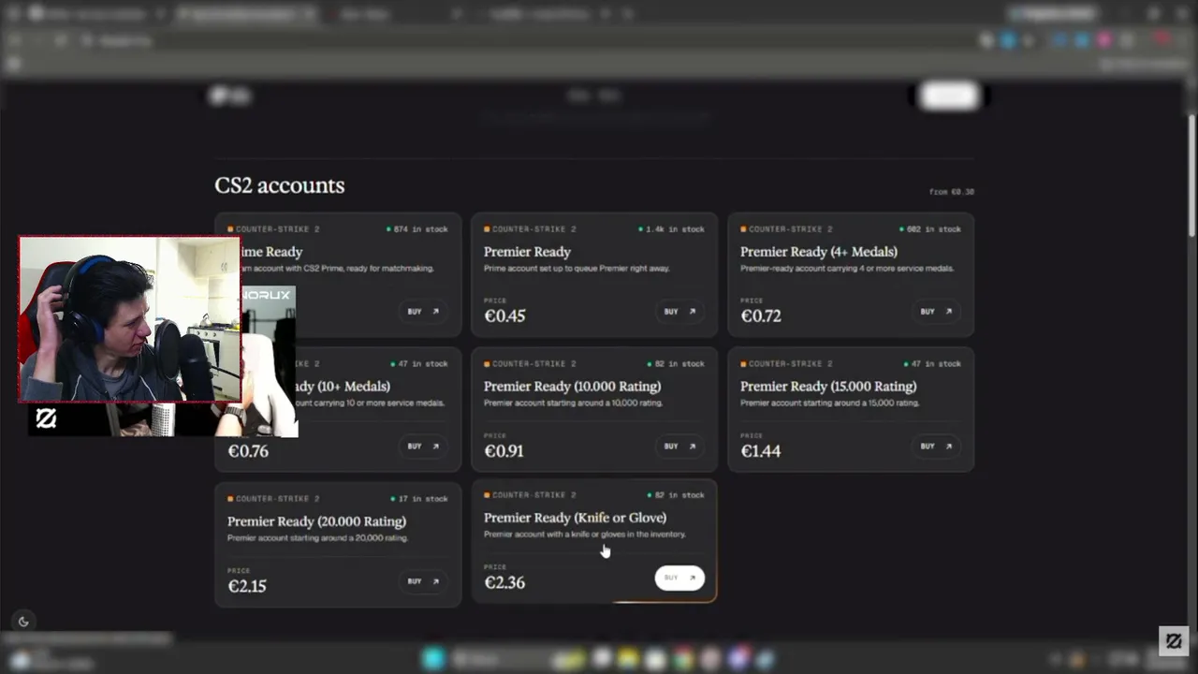The image size is (1198, 674).
Task: Select the 'Premier Ready (15.000 Rating)' title
Action: point(828,387)
